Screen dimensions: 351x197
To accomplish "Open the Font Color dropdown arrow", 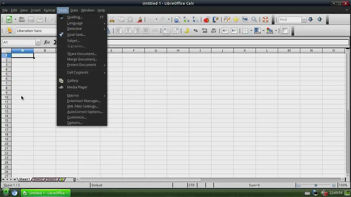I will click(276, 31).
